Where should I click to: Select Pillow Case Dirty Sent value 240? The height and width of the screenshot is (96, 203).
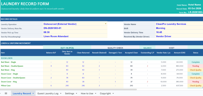click(67, 85)
